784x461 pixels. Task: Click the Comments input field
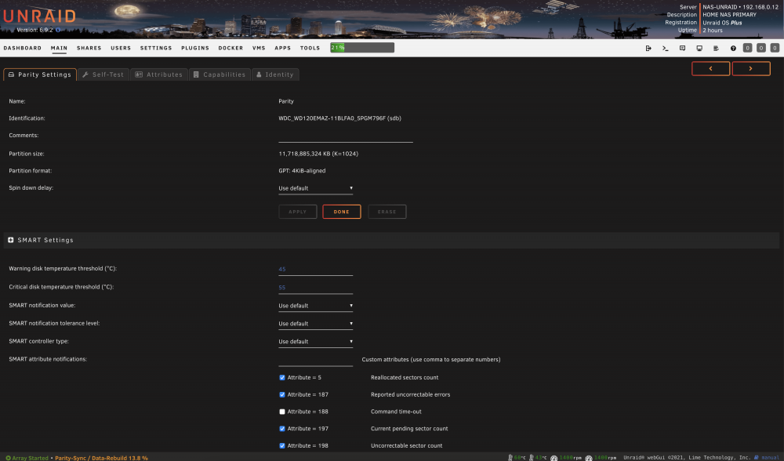click(346, 136)
